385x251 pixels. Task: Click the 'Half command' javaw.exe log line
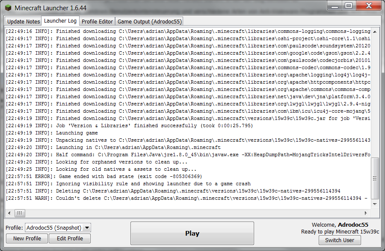click(x=188, y=155)
